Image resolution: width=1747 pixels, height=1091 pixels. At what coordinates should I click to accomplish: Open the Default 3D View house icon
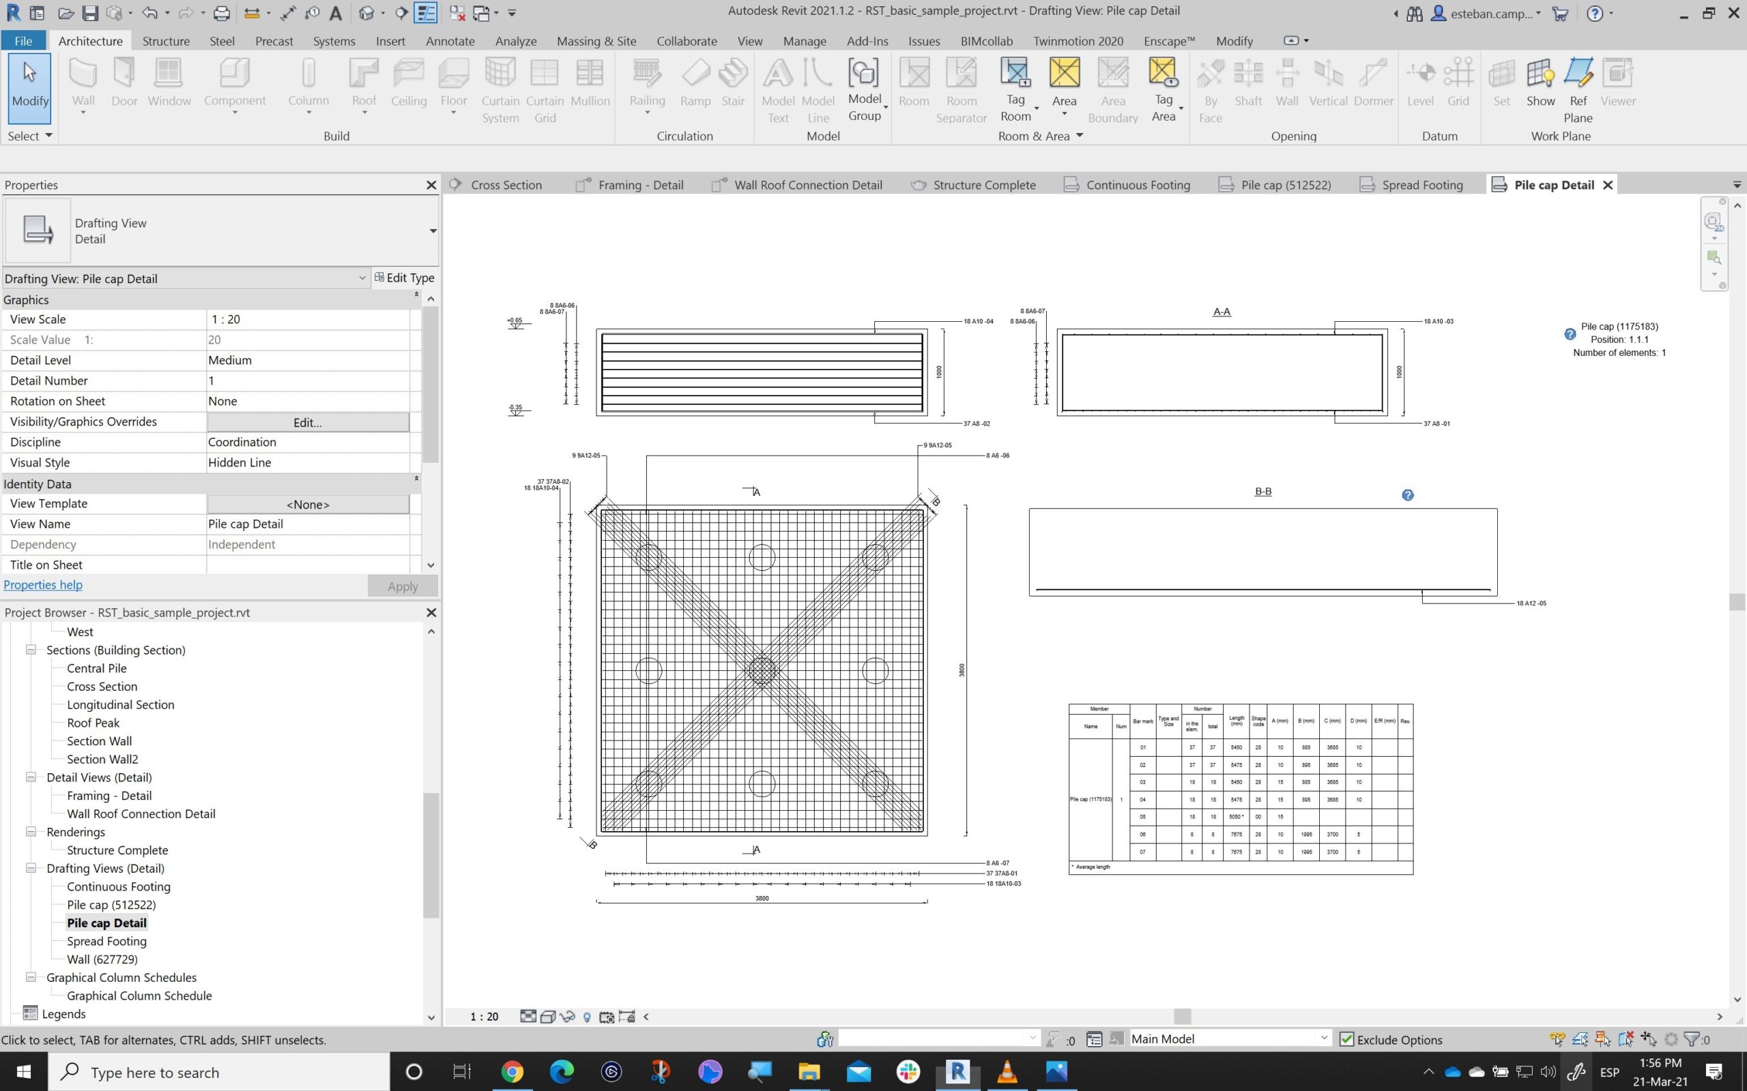coord(366,13)
